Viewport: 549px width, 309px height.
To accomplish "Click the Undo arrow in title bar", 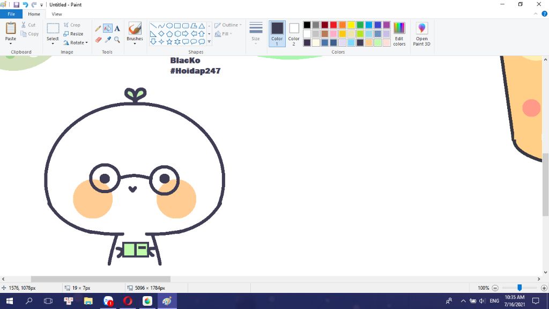I will pyautogui.click(x=25, y=5).
